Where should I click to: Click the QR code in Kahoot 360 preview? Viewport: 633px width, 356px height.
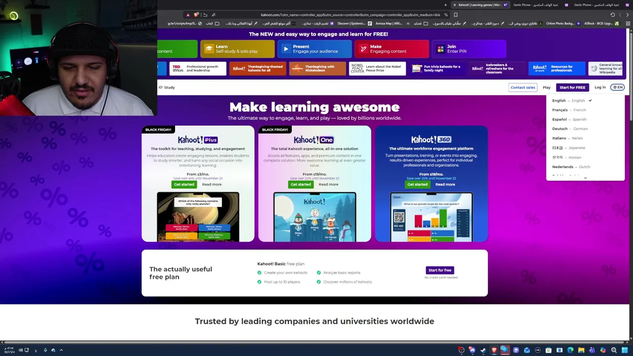[x=399, y=217]
